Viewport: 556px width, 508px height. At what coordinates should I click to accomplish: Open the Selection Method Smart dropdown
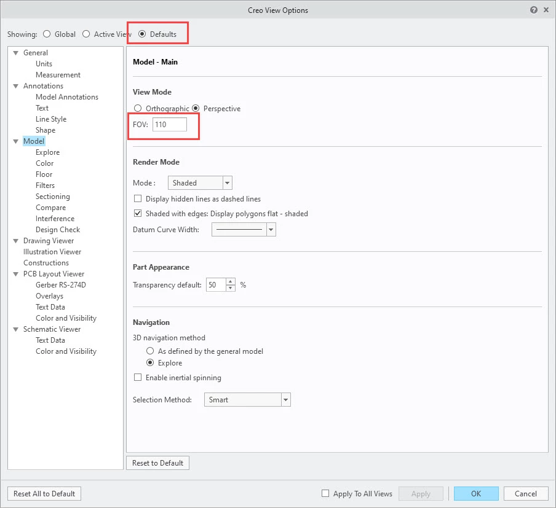[247, 400]
